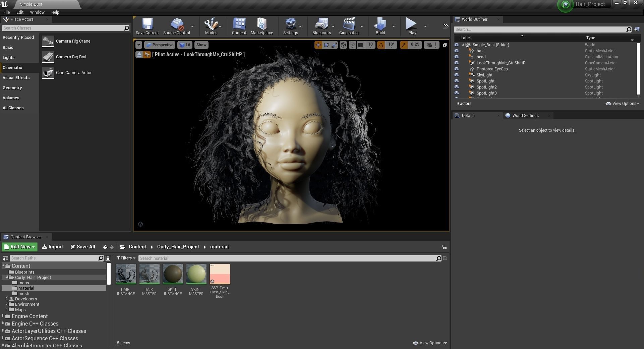This screenshot has width=644, height=349.
Task: Click the Save Current toolbar icon
Action: [x=147, y=26]
